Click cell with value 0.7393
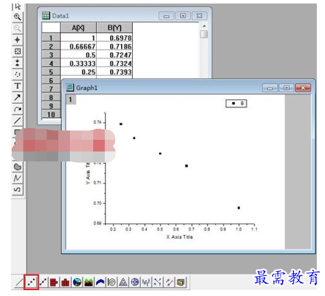Image resolution: width=325 pixels, height=296 pixels. pos(114,72)
